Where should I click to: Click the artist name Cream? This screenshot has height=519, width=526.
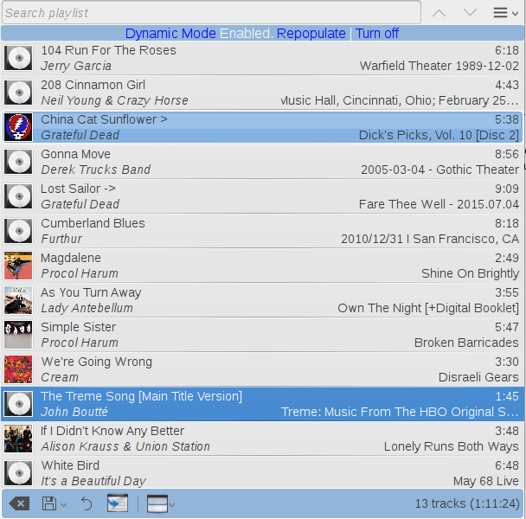(60, 377)
